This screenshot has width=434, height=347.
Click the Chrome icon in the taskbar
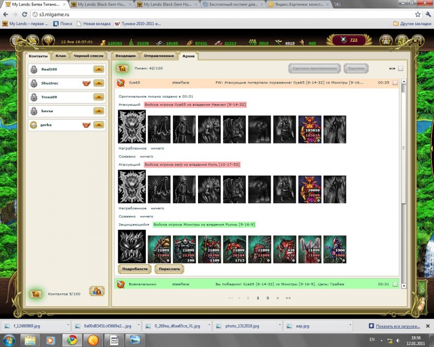[x=73, y=340]
